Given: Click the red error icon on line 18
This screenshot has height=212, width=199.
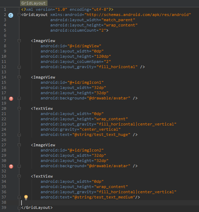Looking at the screenshot, I should tap(11, 99).
